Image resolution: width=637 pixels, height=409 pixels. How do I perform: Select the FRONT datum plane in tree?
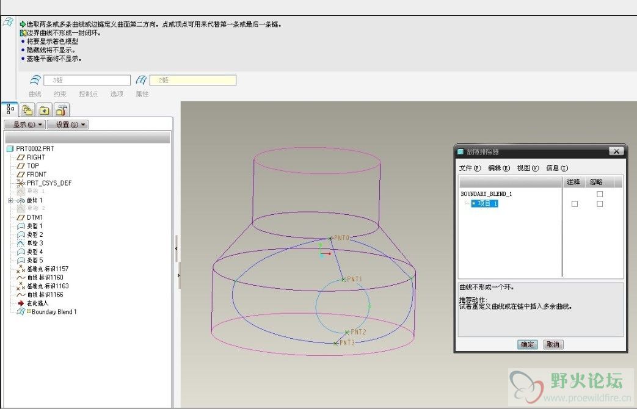(x=32, y=174)
